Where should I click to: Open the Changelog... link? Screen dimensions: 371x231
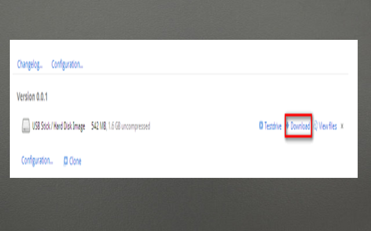click(x=30, y=64)
